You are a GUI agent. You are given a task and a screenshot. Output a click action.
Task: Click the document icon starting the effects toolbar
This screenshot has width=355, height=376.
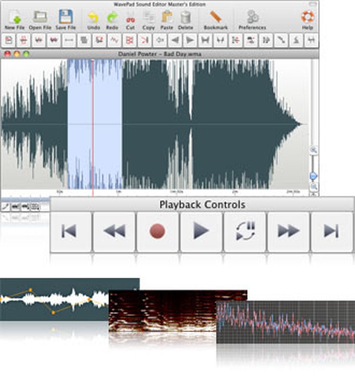(x=9, y=40)
